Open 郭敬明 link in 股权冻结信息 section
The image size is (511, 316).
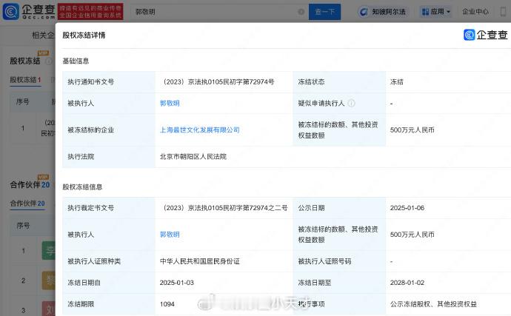click(x=170, y=235)
